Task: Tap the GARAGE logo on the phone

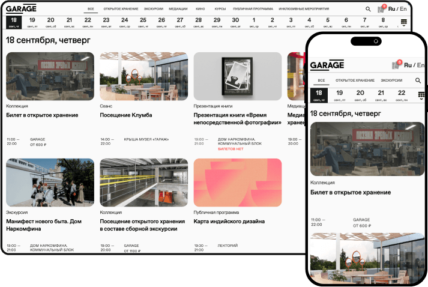Action: pyautogui.click(x=327, y=65)
